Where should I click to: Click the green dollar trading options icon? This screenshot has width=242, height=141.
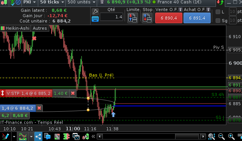click(x=13, y=2)
